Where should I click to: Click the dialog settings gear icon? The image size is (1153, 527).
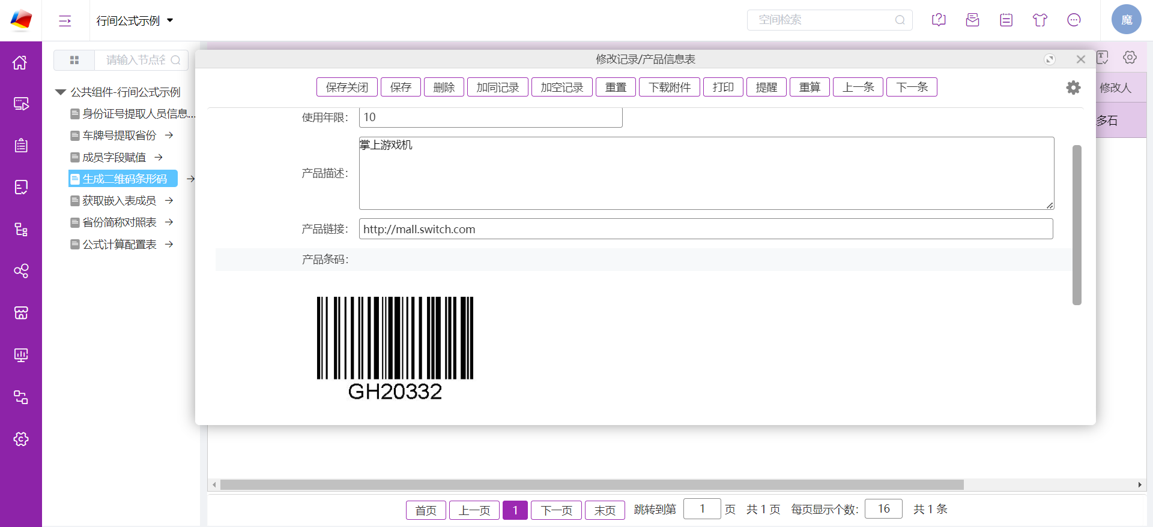(1073, 88)
